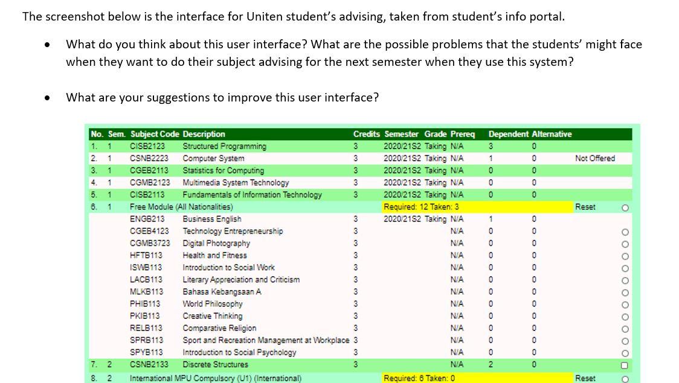Click subject code CISB2113
This screenshot has width=679, height=383.
click(x=147, y=195)
